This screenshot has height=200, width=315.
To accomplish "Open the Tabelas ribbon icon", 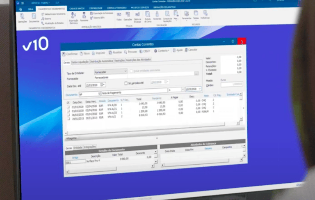I will [196, 15].
